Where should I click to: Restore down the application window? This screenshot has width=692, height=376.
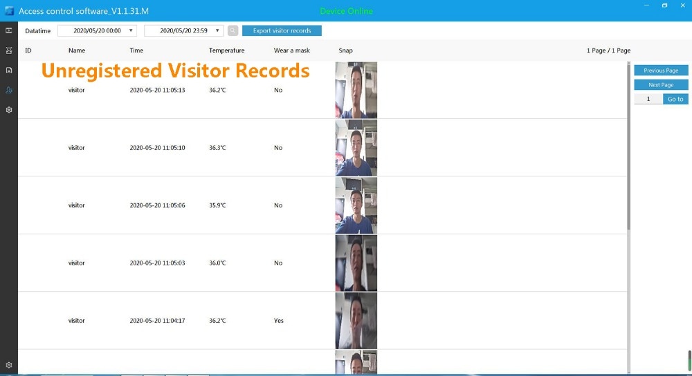pyautogui.click(x=664, y=6)
